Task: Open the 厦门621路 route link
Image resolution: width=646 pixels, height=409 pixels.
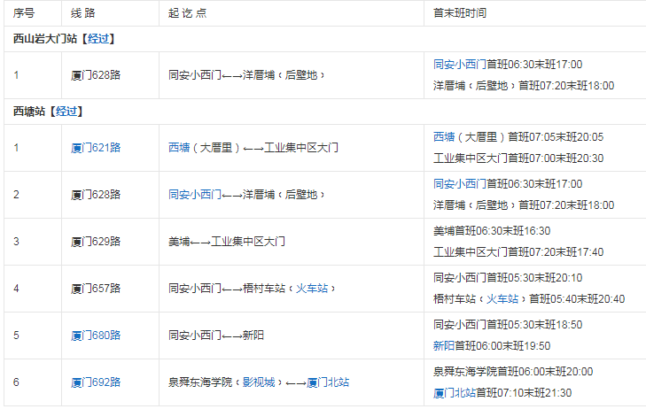Action: coord(96,148)
